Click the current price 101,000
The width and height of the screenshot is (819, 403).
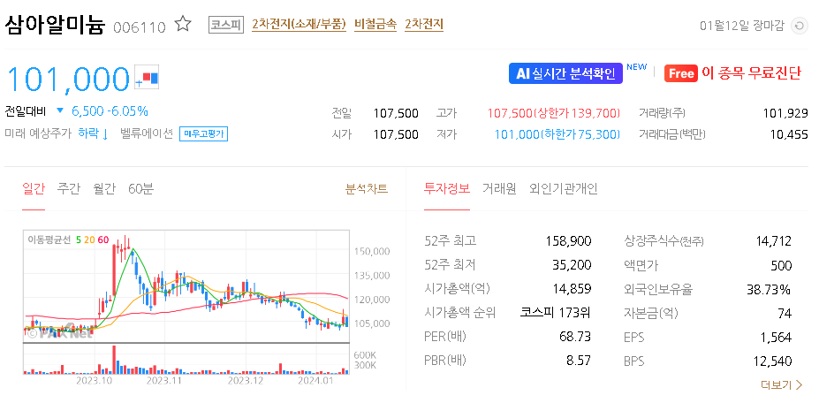click(67, 80)
